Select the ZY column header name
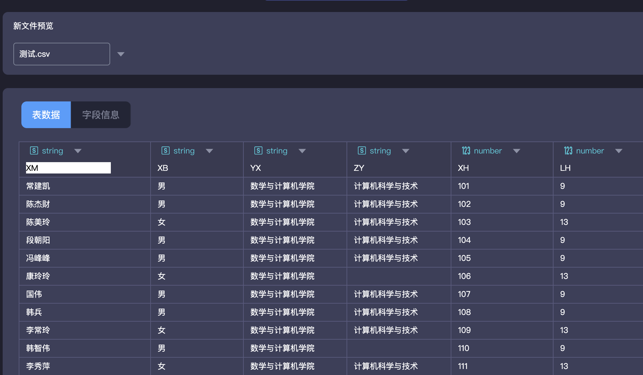 click(x=359, y=168)
